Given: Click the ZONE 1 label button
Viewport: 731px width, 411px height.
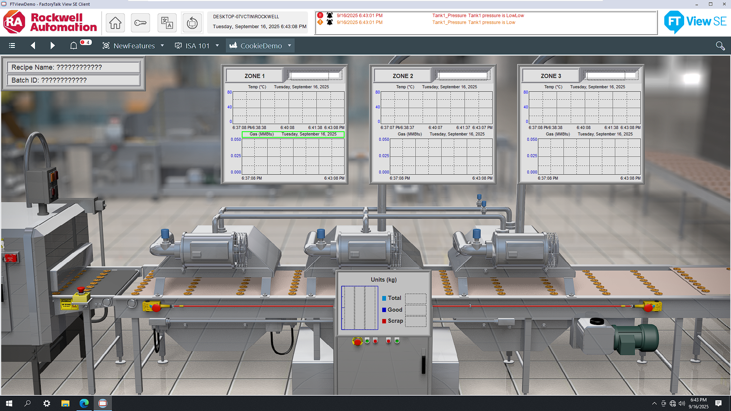Looking at the screenshot, I should tap(254, 76).
